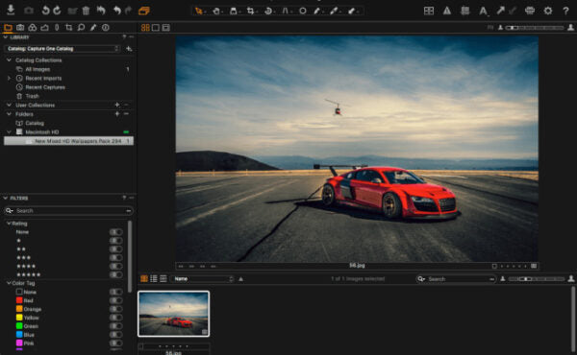Image resolution: width=577 pixels, height=355 pixels.
Task: Click the Reset adjustments double-arrow icon
Action: 101,11
